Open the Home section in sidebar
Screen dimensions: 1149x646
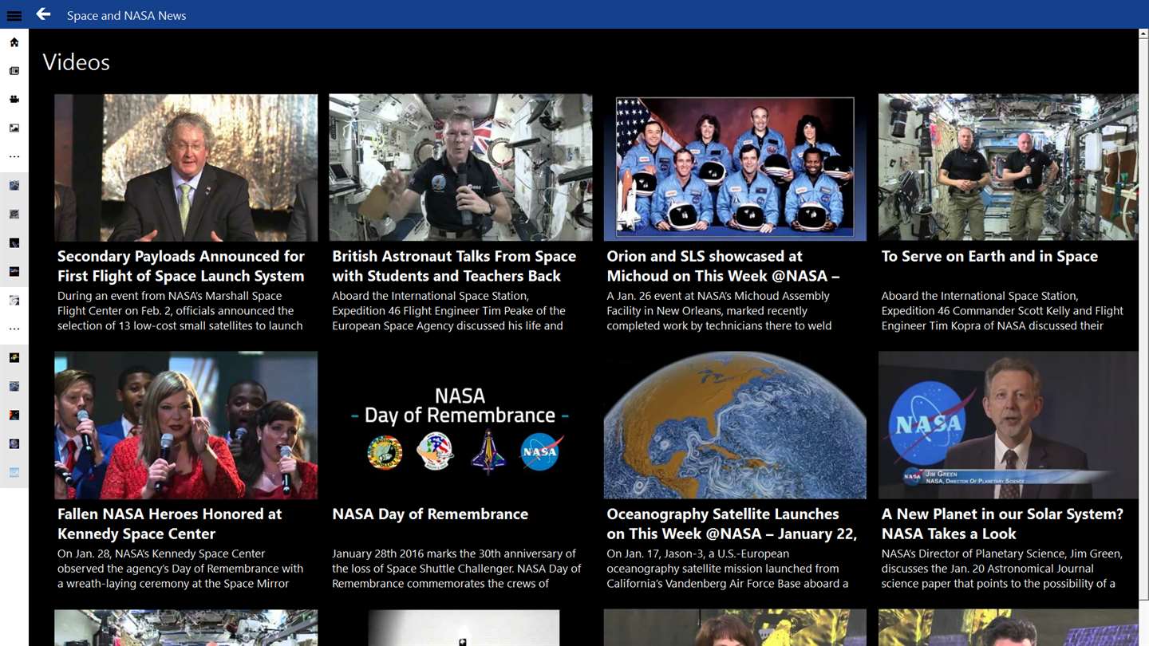14,42
